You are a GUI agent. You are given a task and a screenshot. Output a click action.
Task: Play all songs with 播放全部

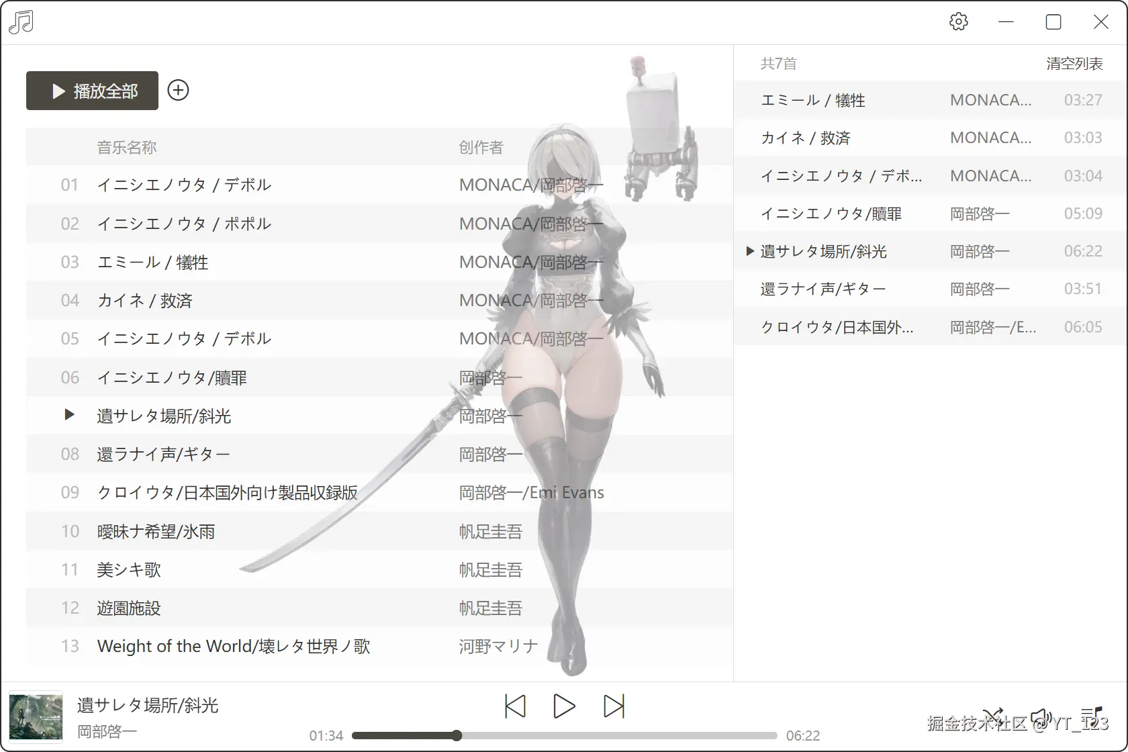pos(91,90)
